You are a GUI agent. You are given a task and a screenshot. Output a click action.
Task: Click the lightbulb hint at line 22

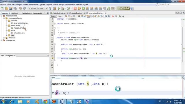(53, 58)
